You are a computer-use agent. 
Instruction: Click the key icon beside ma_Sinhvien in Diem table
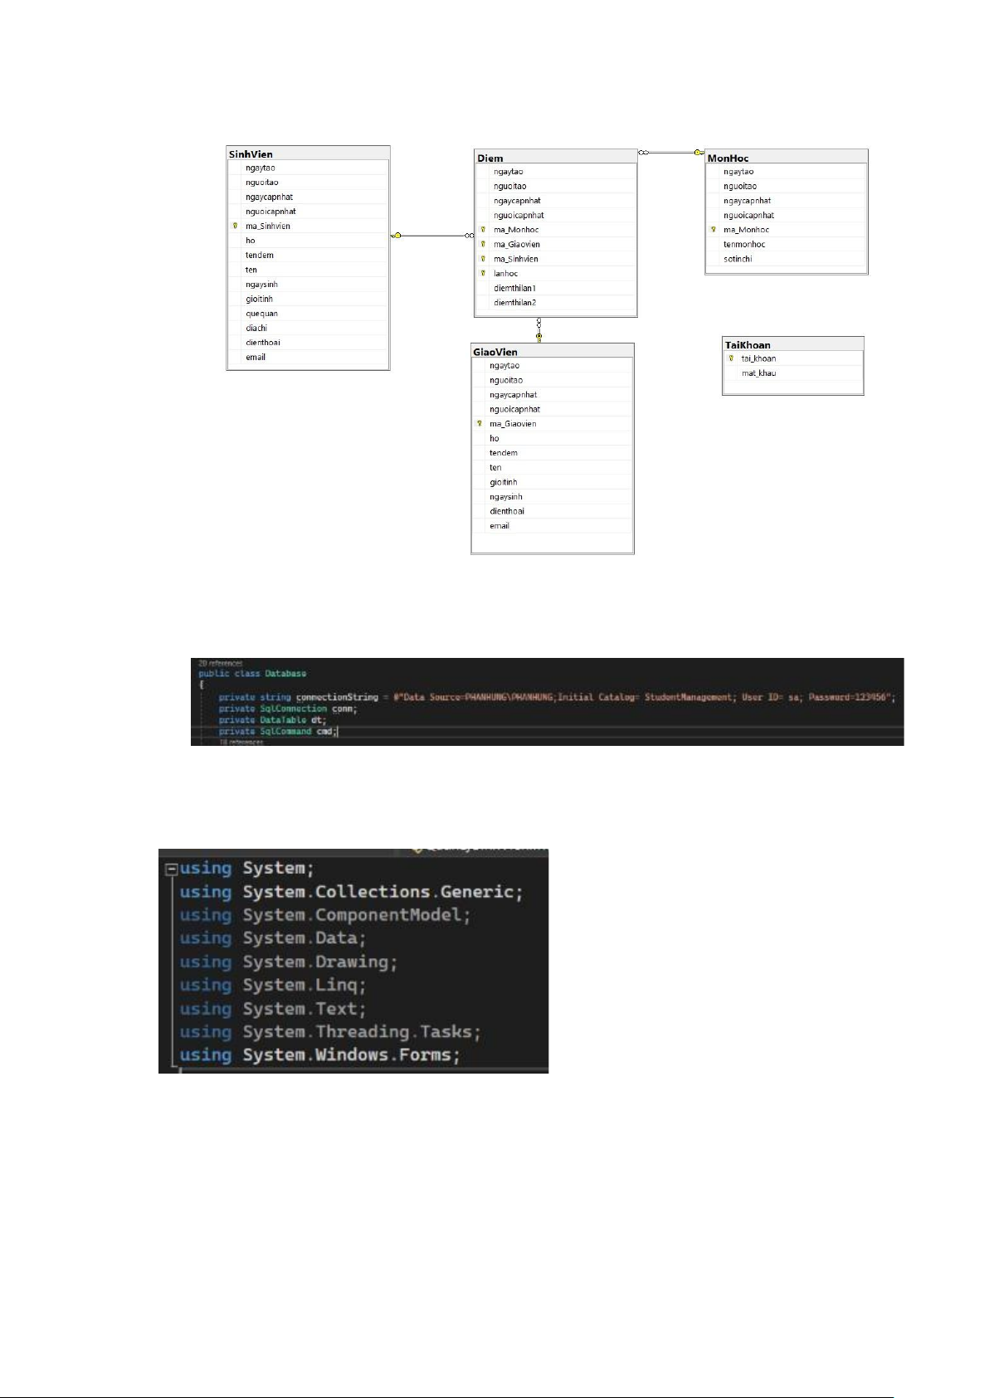[x=483, y=259]
